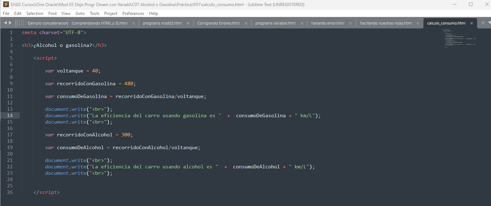Click the document.write("<br>") on line 13

[x=79, y=109]
